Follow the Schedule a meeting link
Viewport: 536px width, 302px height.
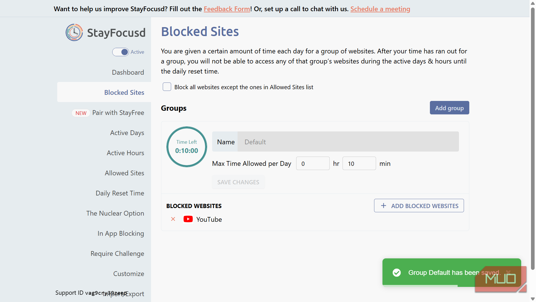click(x=380, y=9)
